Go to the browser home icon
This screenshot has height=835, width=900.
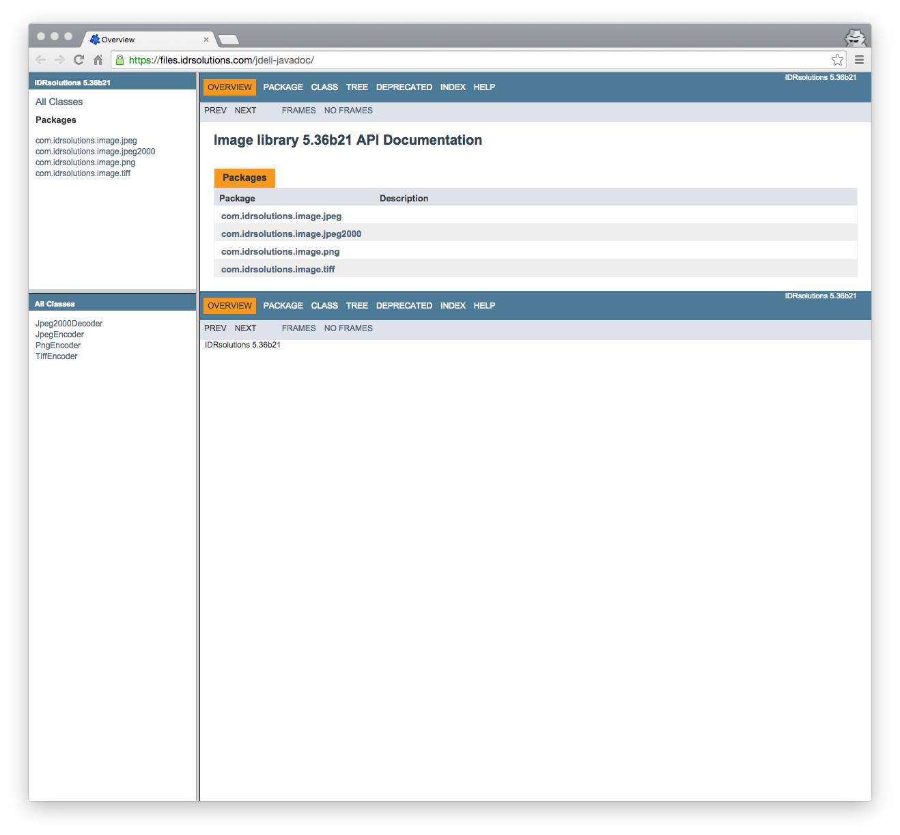[98, 60]
